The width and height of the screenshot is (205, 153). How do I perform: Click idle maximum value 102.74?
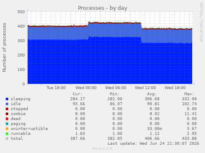[189, 104]
